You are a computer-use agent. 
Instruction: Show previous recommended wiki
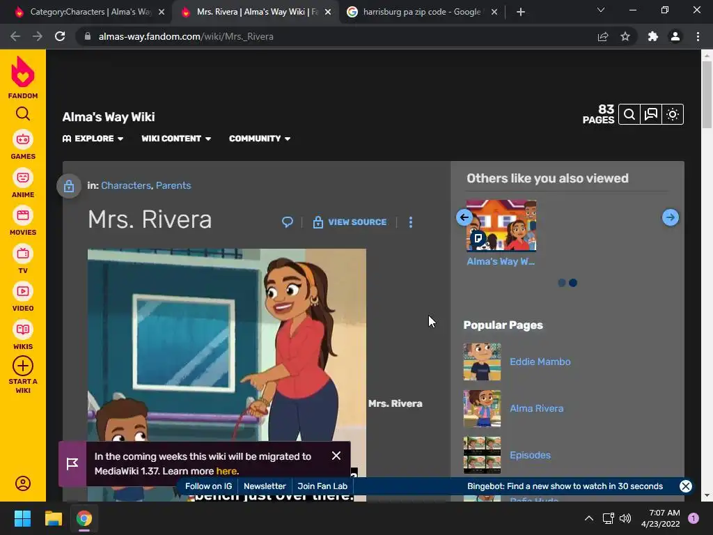[x=464, y=217]
